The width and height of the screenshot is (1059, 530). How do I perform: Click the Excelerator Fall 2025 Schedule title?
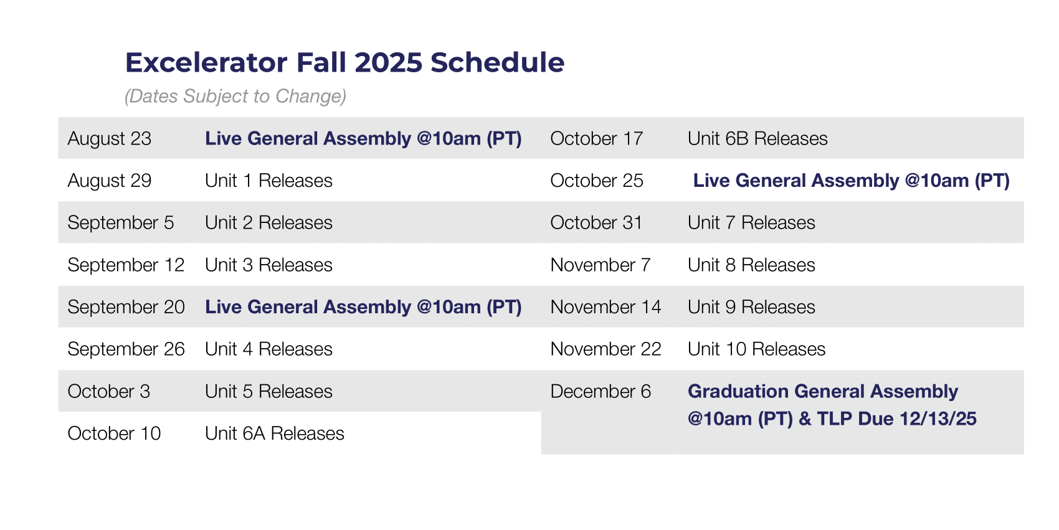pos(344,62)
